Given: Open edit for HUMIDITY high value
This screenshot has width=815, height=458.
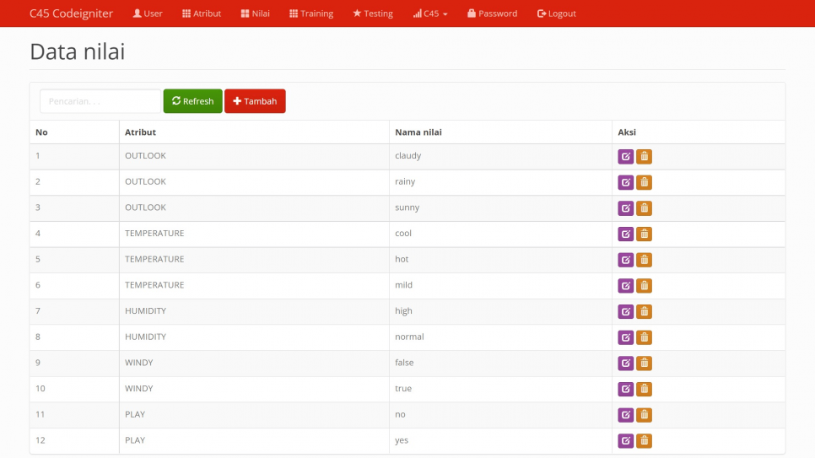Looking at the screenshot, I should 625,311.
